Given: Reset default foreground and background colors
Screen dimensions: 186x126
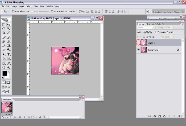Looking at the screenshot, I should [x=3, y=77].
